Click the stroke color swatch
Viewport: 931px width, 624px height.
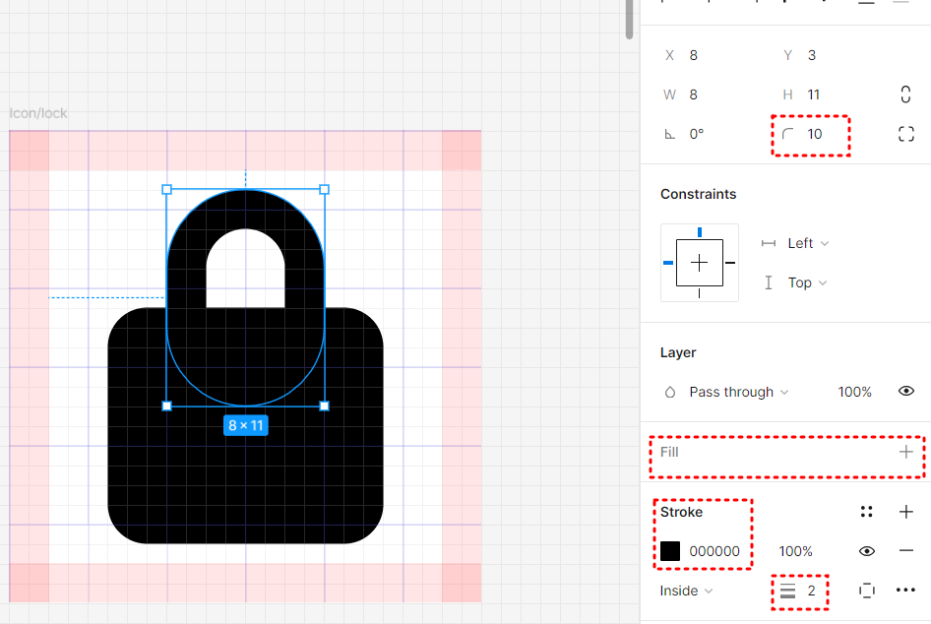pyautogui.click(x=670, y=551)
